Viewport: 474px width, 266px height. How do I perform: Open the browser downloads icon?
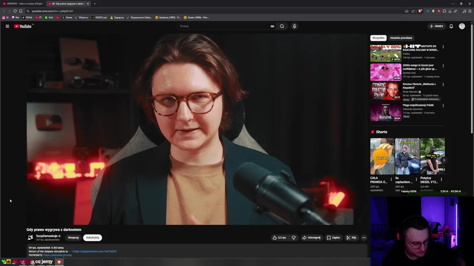tap(450, 11)
